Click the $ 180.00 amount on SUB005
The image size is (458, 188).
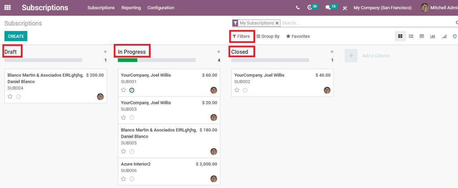tap(208, 130)
